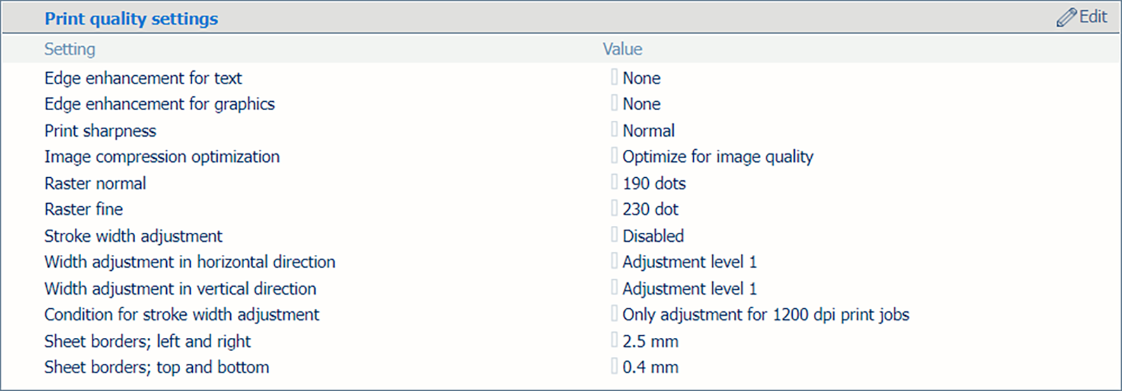Click the 2.5 mm sheet border value
The width and height of the screenshot is (1122, 391).
pyautogui.click(x=650, y=342)
